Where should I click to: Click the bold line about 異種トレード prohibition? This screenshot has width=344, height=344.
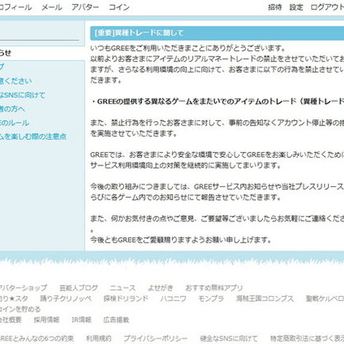coord(218,102)
